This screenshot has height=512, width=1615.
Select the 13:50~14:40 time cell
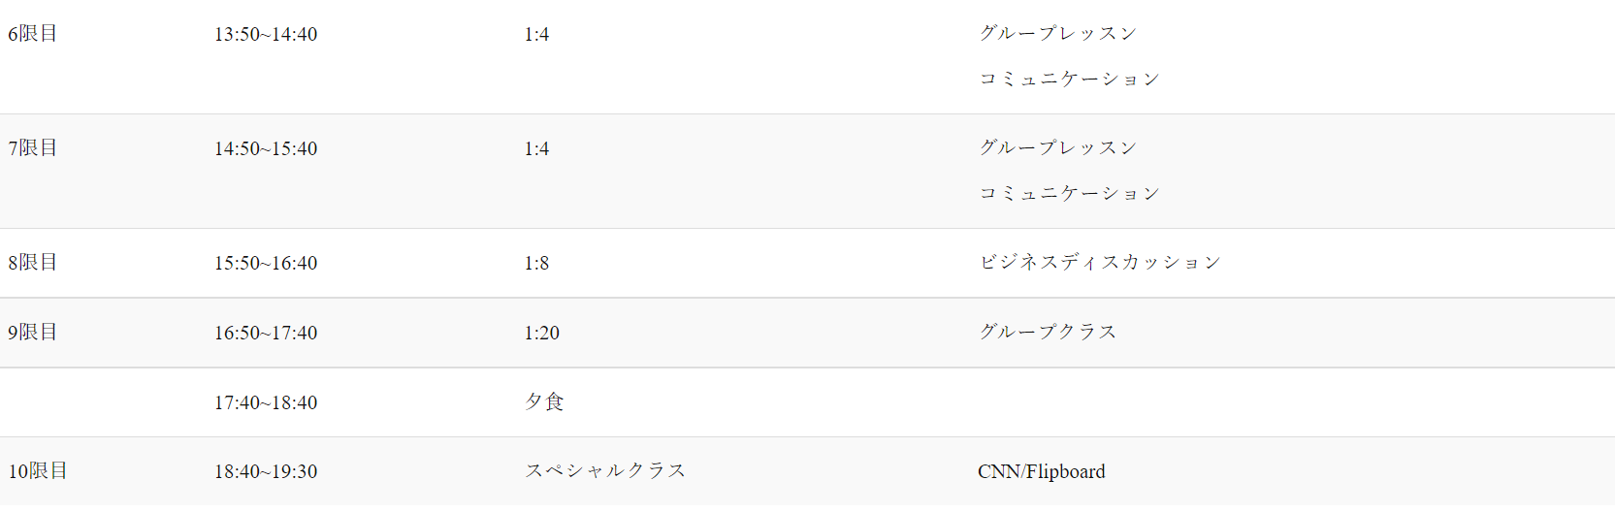point(266,34)
